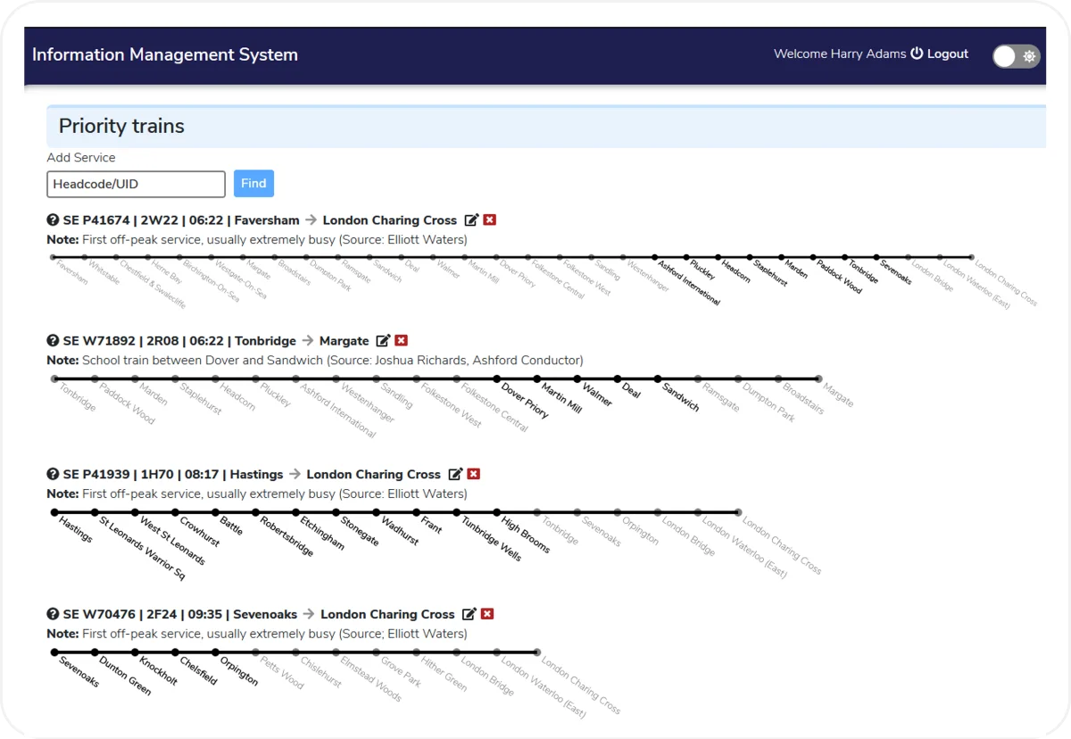This screenshot has width=1071, height=739.
Task: Edit the 2W22 Faversham service note
Action: [x=471, y=220]
